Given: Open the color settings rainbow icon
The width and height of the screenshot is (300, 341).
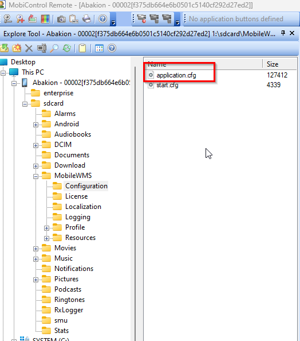Looking at the screenshot, I should coord(45,19).
